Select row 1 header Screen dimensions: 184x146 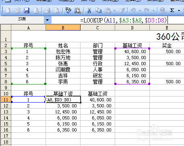(x=6, y=37)
